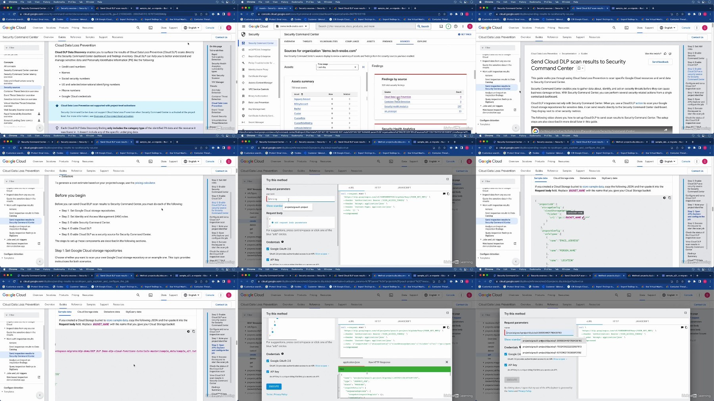
Task: Click the VPC Service Controls sidebar icon
Action: (243, 89)
